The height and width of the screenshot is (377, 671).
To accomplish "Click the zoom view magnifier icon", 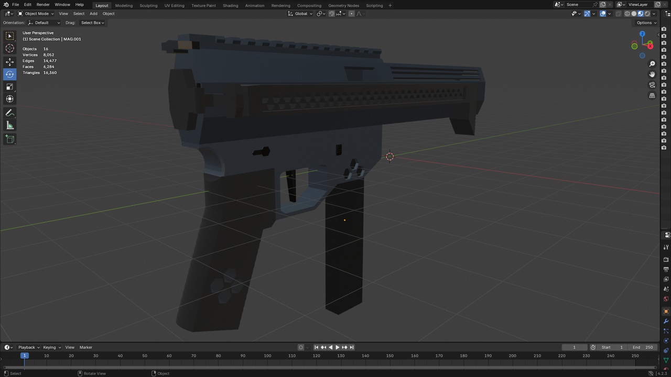I will (652, 64).
